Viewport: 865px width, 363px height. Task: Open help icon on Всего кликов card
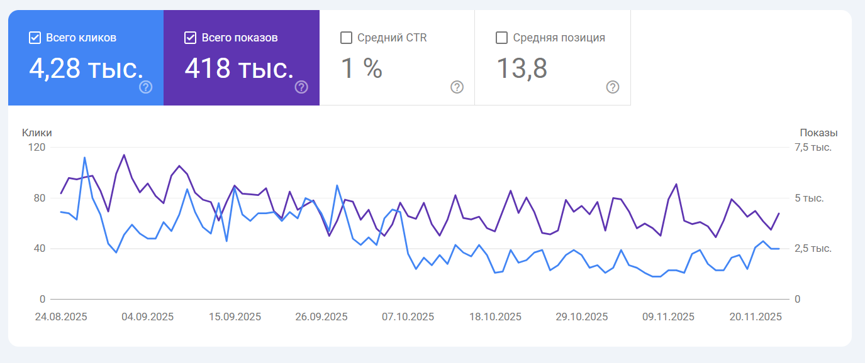[x=146, y=87]
